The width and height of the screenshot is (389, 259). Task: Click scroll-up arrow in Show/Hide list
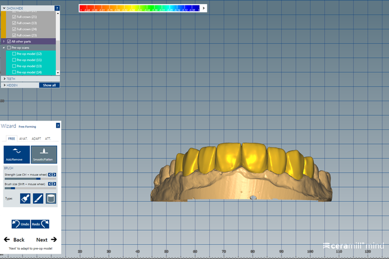[58, 13]
